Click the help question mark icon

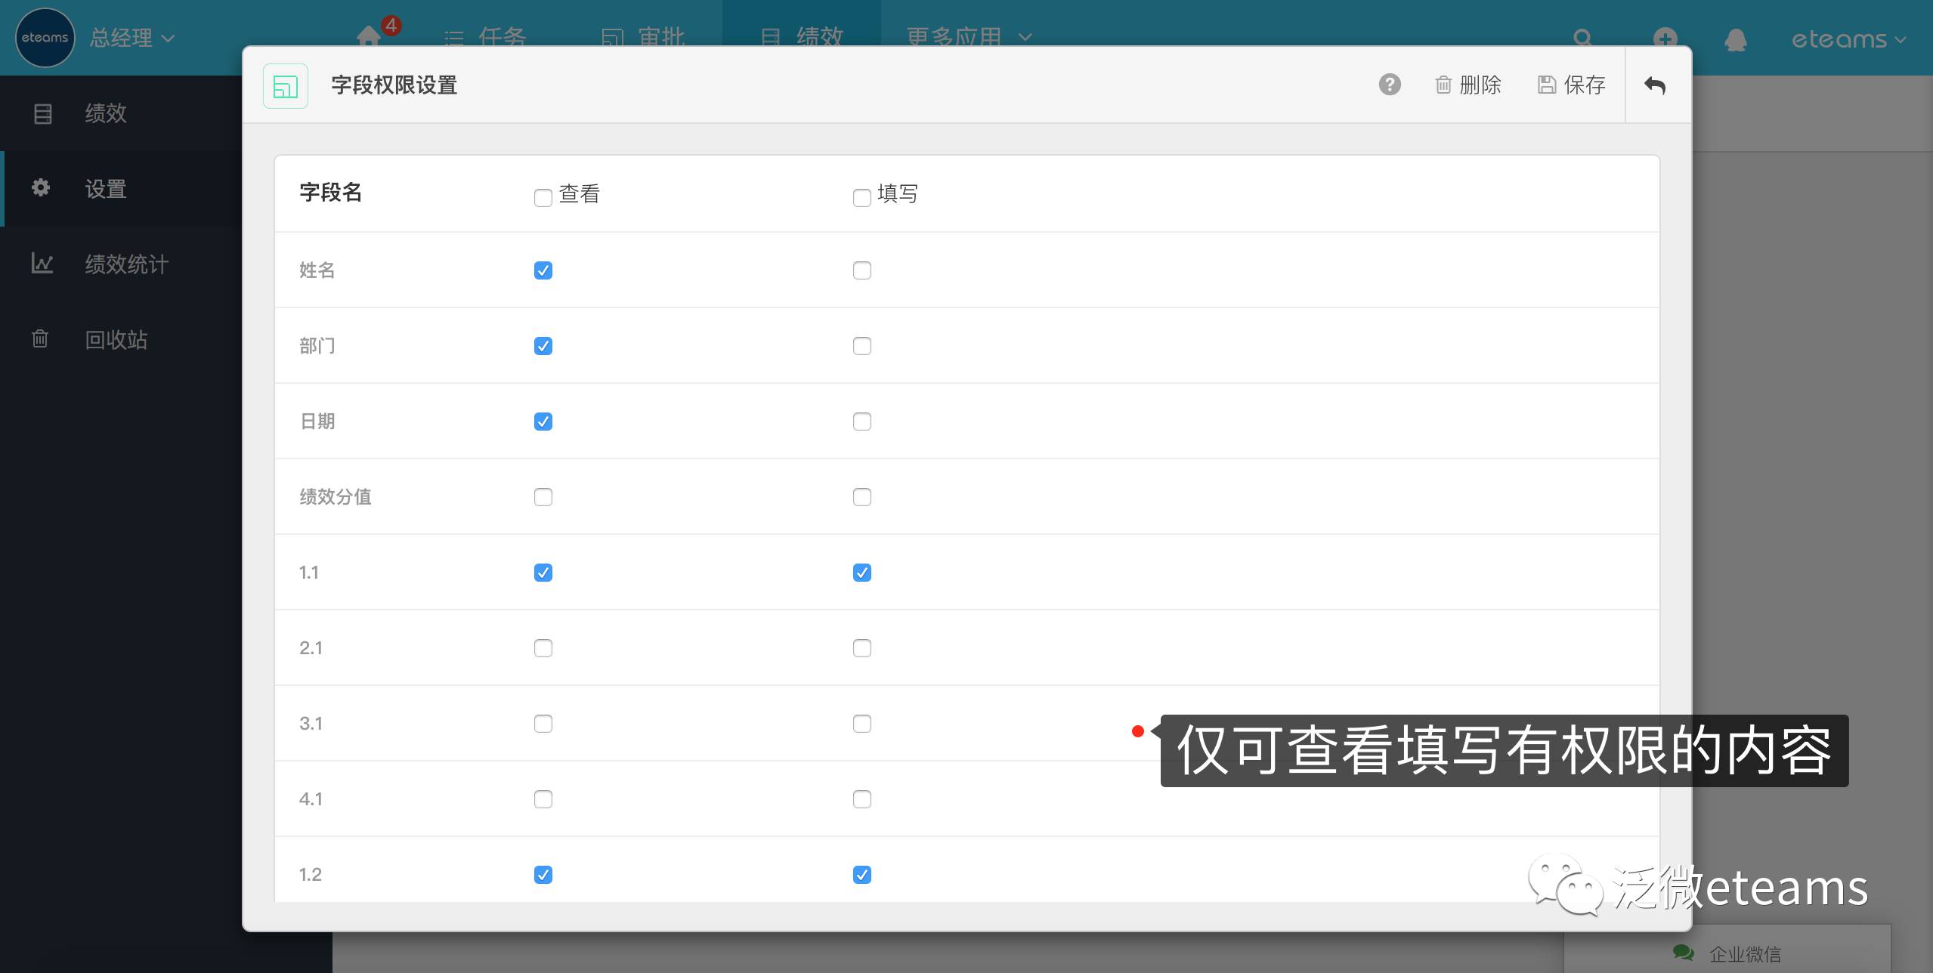(x=1389, y=85)
